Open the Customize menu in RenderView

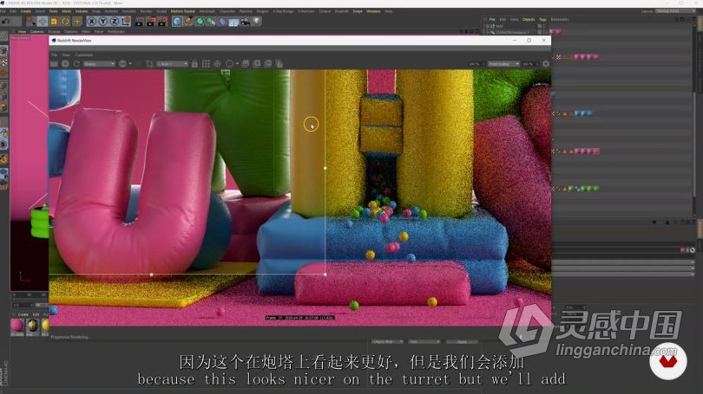(x=84, y=55)
